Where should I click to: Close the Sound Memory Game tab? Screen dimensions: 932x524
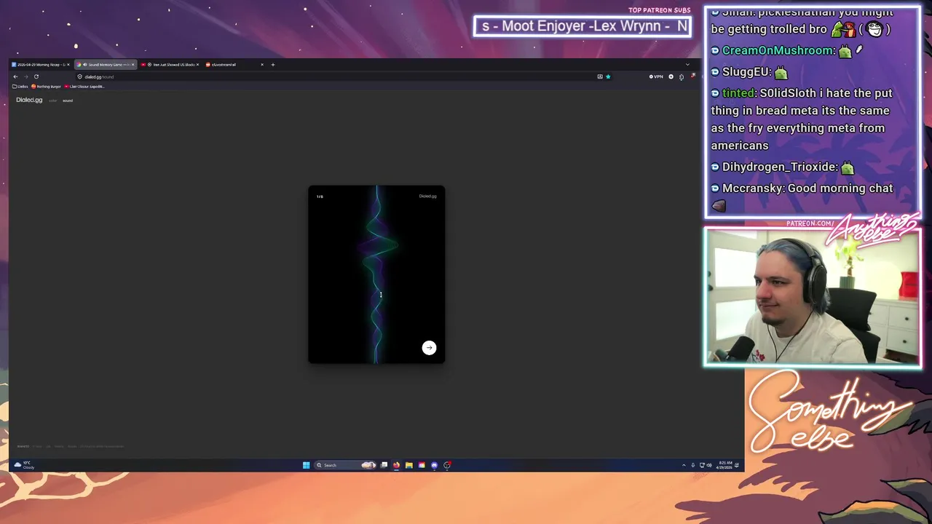point(133,65)
